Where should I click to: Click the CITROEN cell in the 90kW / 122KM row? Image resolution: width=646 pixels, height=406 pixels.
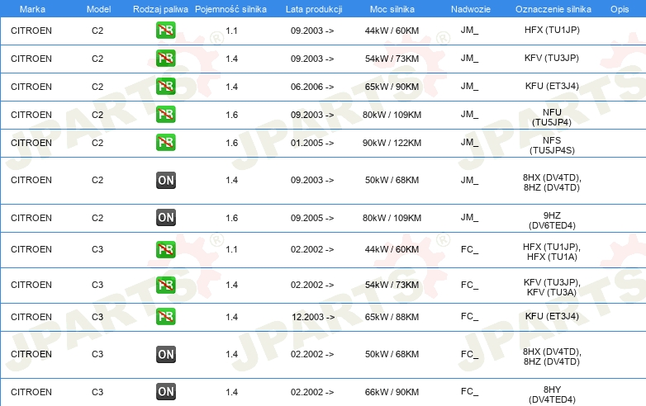(31, 143)
